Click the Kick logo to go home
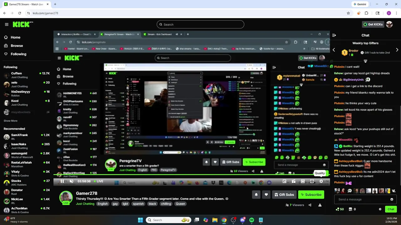The width and height of the screenshot is (401, 225). click(23, 24)
